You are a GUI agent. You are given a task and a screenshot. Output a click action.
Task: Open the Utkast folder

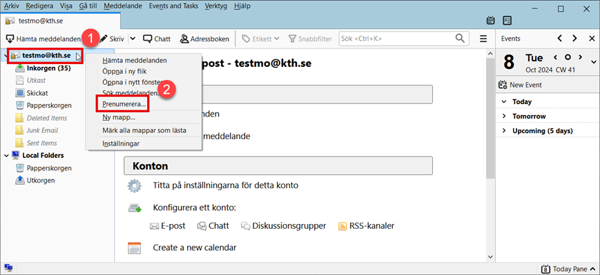click(x=36, y=81)
